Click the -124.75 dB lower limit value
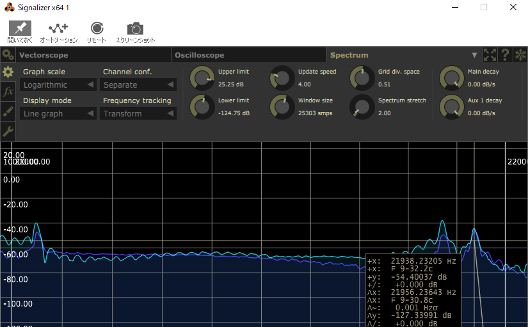528x327 pixels. [234, 113]
